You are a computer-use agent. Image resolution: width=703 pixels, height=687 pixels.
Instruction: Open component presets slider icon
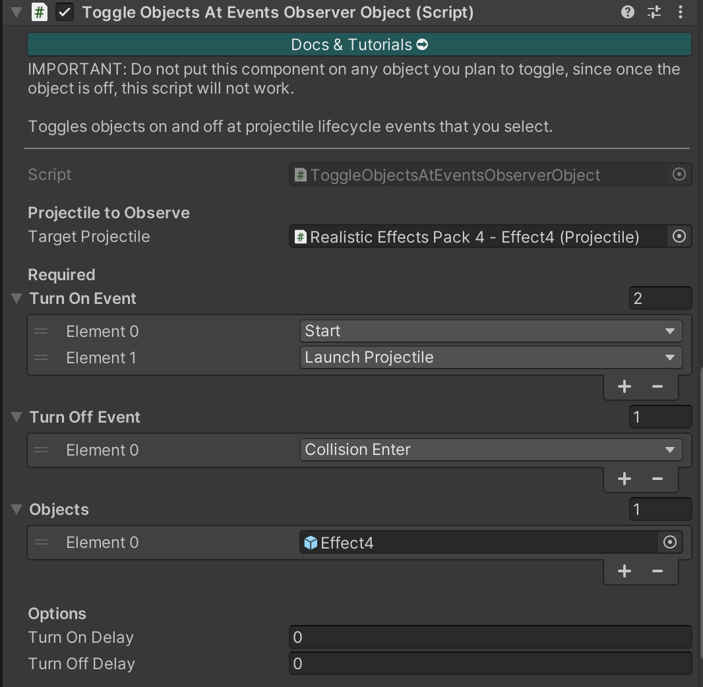654,12
